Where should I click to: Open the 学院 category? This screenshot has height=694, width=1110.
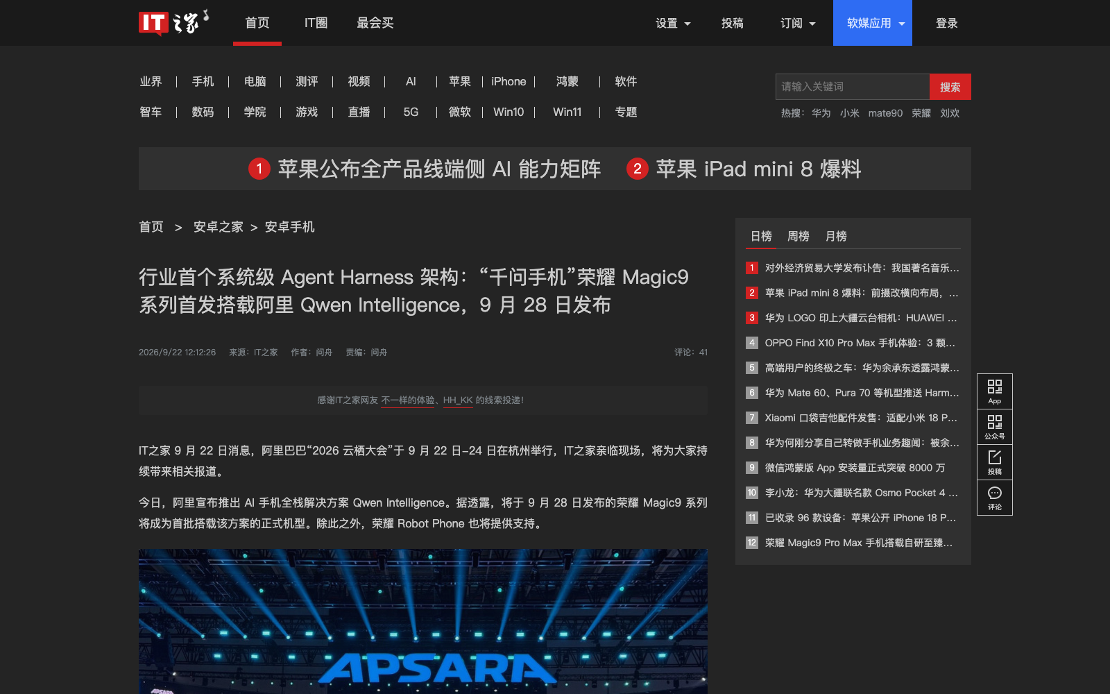[x=255, y=112]
